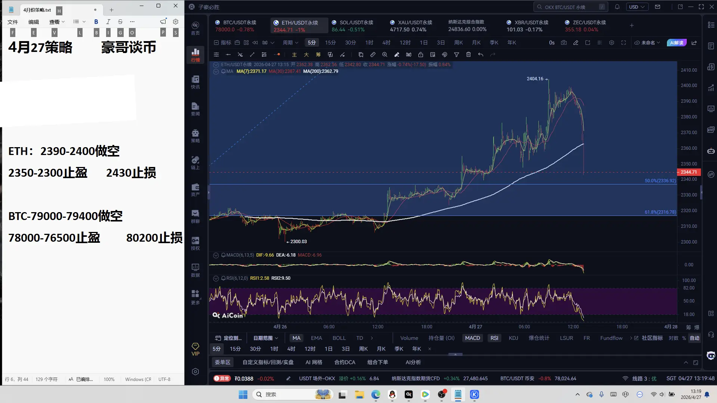This screenshot has height=403, width=717.
Task: Toggle the KDJ sub-indicator button
Action: pos(513,338)
